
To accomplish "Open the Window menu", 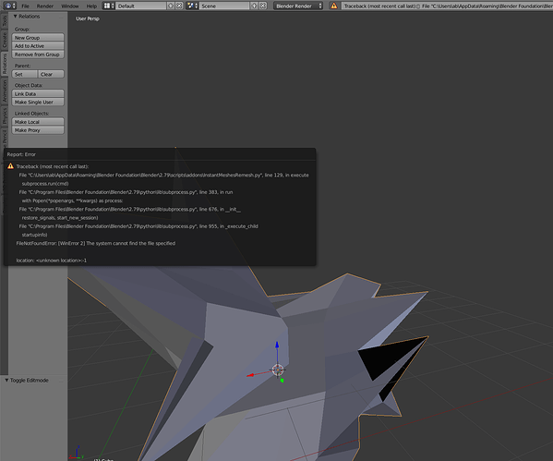I will click(70, 6).
